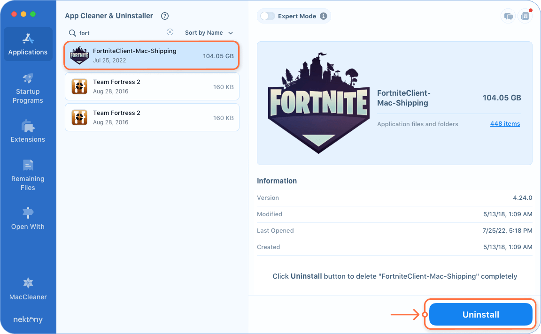The image size is (541, 334).
Task: Select the first Team Fortress 2 entry
Action: click(151, 86)
